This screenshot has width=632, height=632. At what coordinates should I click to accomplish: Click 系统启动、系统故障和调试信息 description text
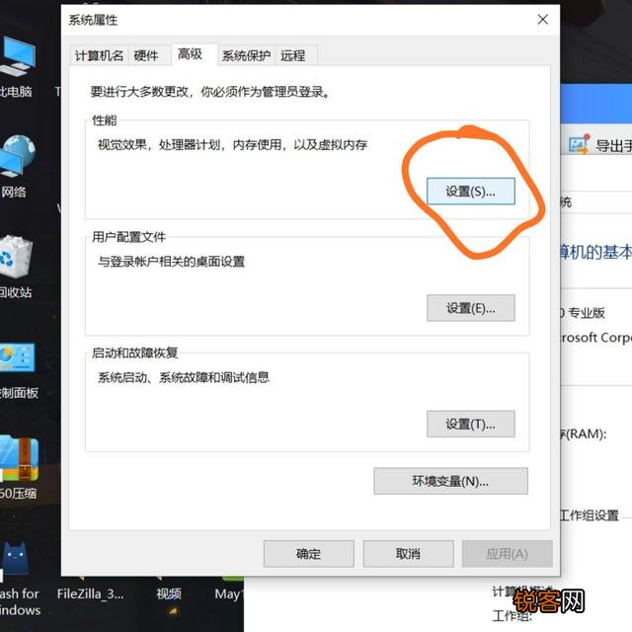click(x=184, y=377)
